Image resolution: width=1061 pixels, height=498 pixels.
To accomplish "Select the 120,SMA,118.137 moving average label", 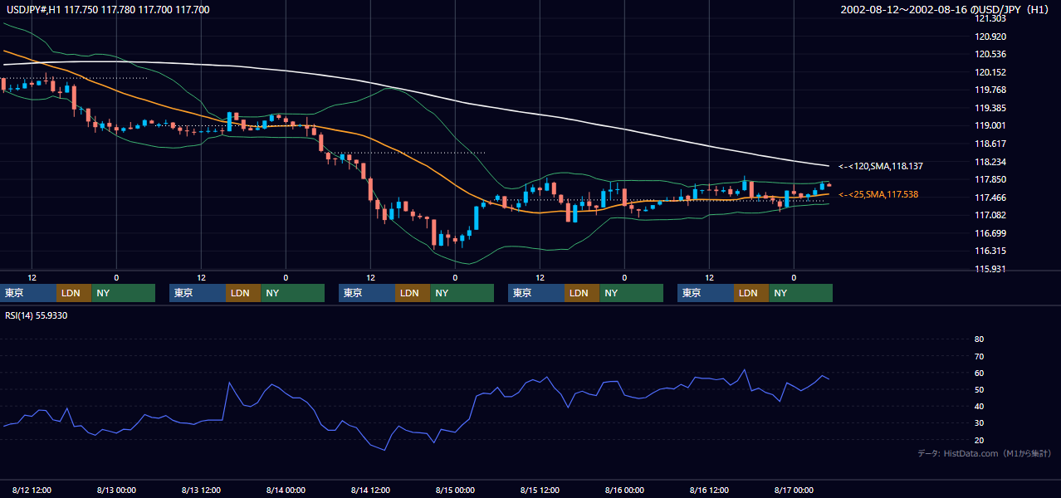I will coord(880,166).
